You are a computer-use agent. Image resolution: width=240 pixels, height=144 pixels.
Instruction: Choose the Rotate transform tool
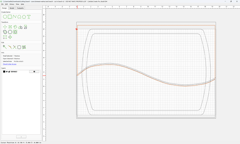pos(15,27)
